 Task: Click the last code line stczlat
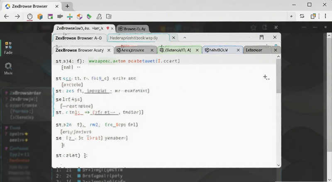pyautogui.click(x=71, y=156)
